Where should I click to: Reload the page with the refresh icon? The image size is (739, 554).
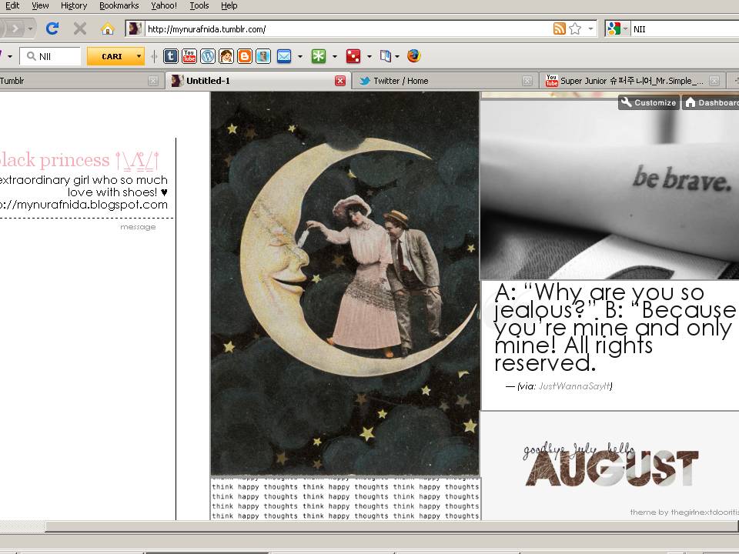tap(52, 28)
